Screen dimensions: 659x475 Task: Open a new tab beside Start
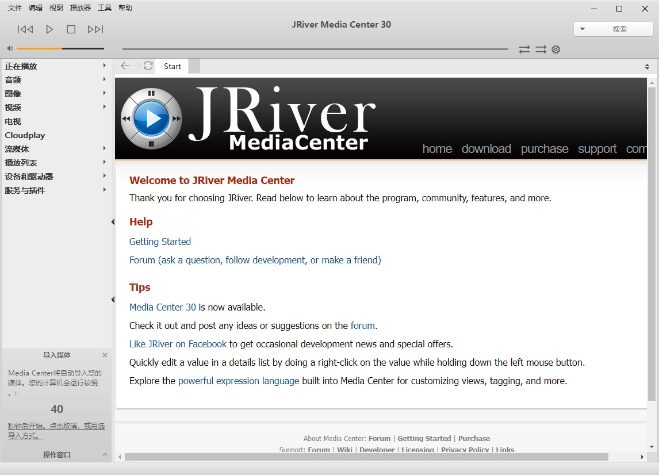[x=194, y=66]
